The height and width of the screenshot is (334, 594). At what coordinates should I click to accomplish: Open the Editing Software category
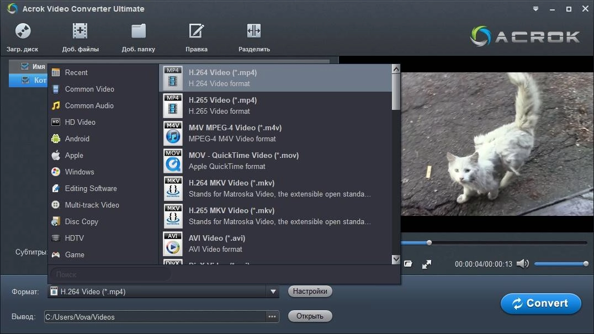click(x=91, y=188)
